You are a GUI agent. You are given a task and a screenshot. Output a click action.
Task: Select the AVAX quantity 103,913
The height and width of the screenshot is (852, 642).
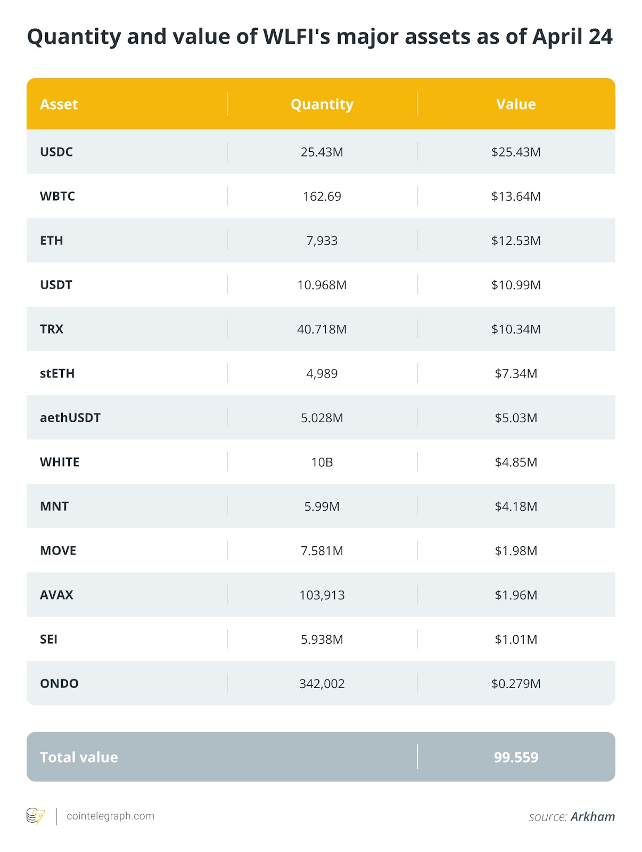click(x=322, y=595)
